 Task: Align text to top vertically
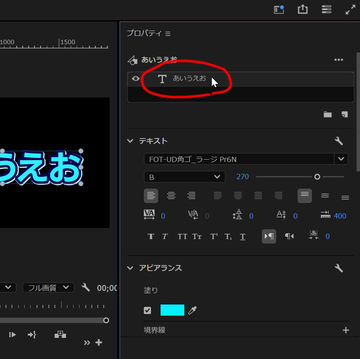click(x=305, y=196)
